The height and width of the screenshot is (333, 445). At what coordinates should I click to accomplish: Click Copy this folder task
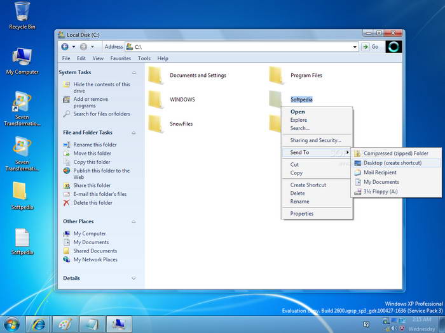[86, 162]
